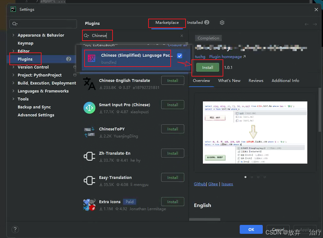
Task: Install the ChineseToPY plugin
Action: pyautogui.click(x=173, y=129)
